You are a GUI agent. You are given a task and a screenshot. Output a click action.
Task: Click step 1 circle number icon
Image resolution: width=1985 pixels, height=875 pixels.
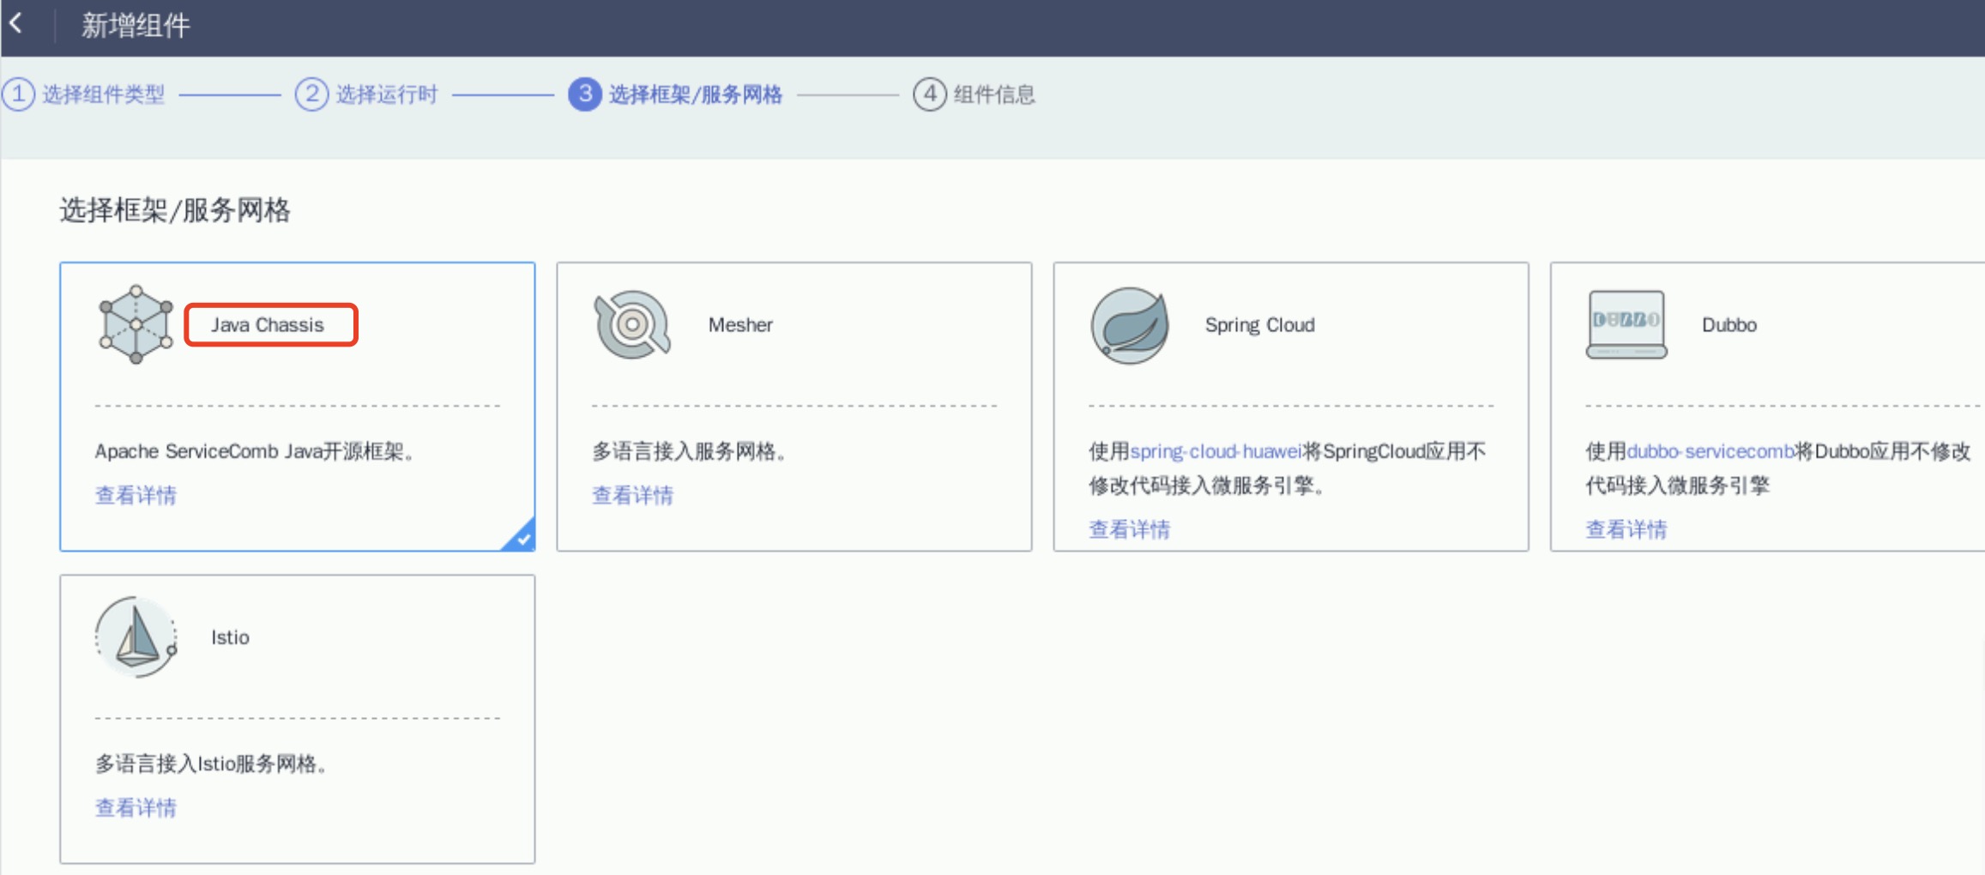pyautogui.click(x=18, y=94)
